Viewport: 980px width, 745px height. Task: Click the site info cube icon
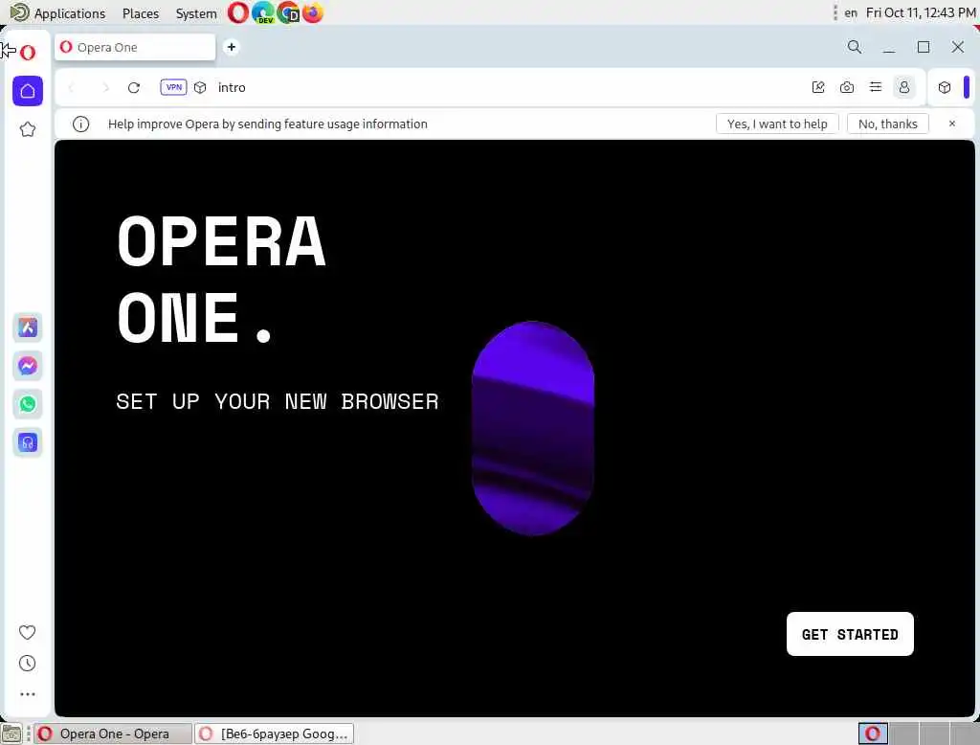click(x=200, y=87)
